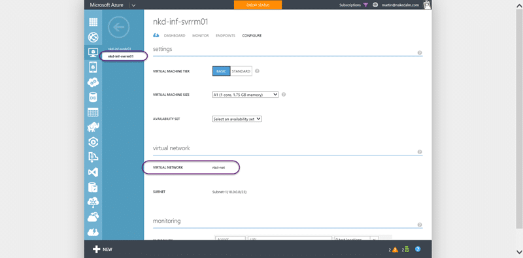Switch virtual machine tier to STANDARD
The width and height of the screenshot is (523, 258).
click(241, 71)
